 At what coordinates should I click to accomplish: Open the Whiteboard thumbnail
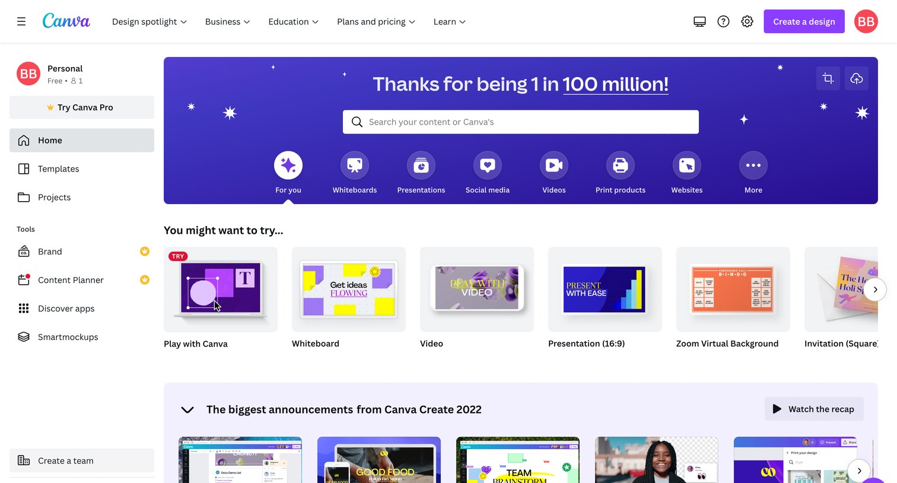pyautogui.click(x=349, y=290)
